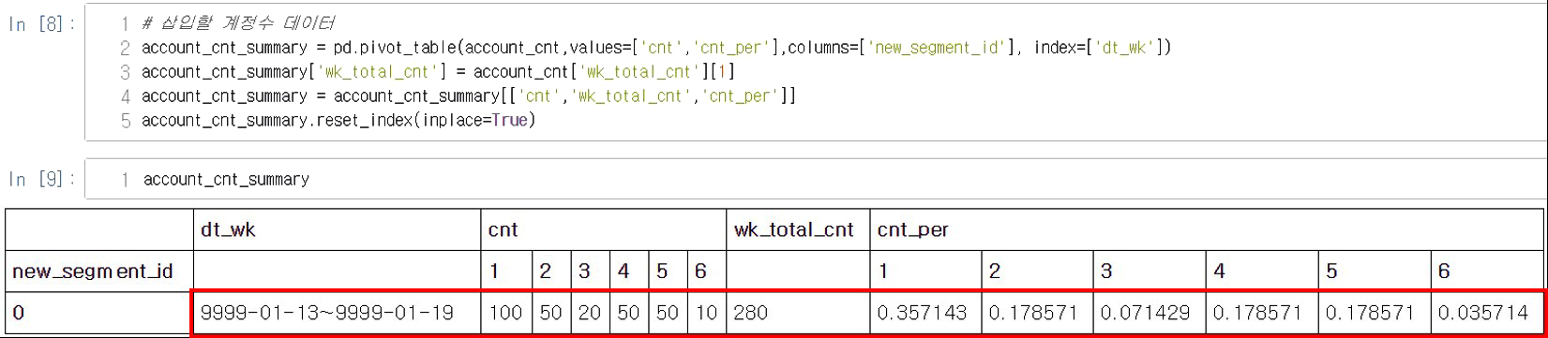Viewport: 1548px width, 338px height.
Task: Select the In [8] prompt label
Action: click(x=42, y=23)
